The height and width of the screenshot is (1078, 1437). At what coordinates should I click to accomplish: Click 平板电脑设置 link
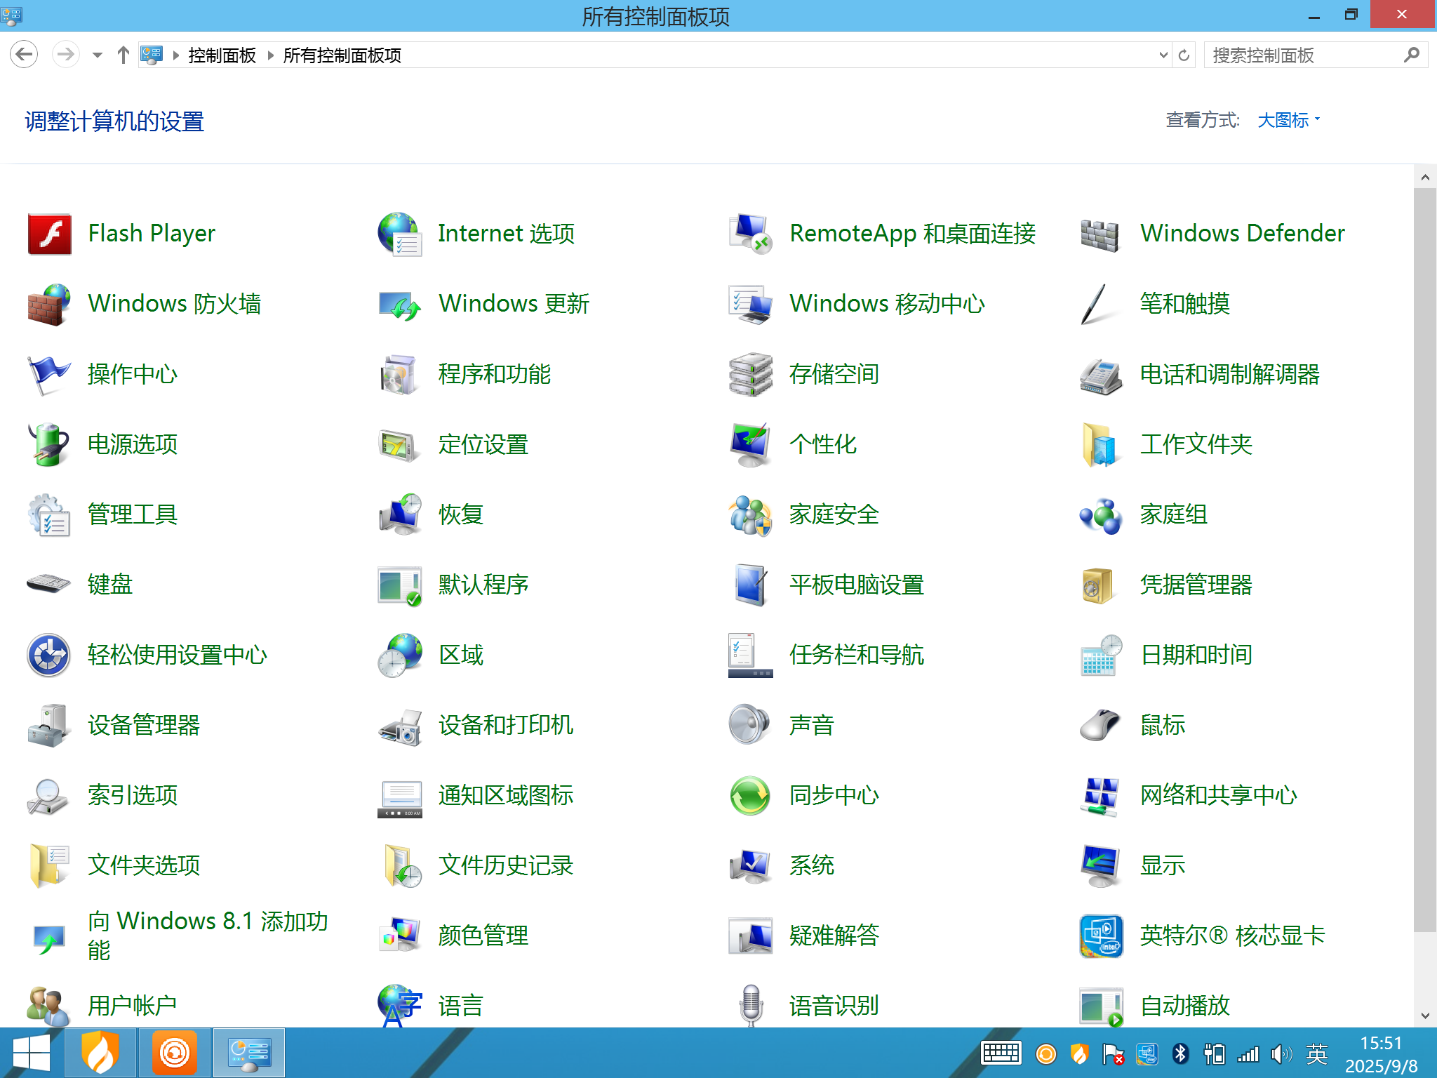pyautogui.click(x=856, y=585)
